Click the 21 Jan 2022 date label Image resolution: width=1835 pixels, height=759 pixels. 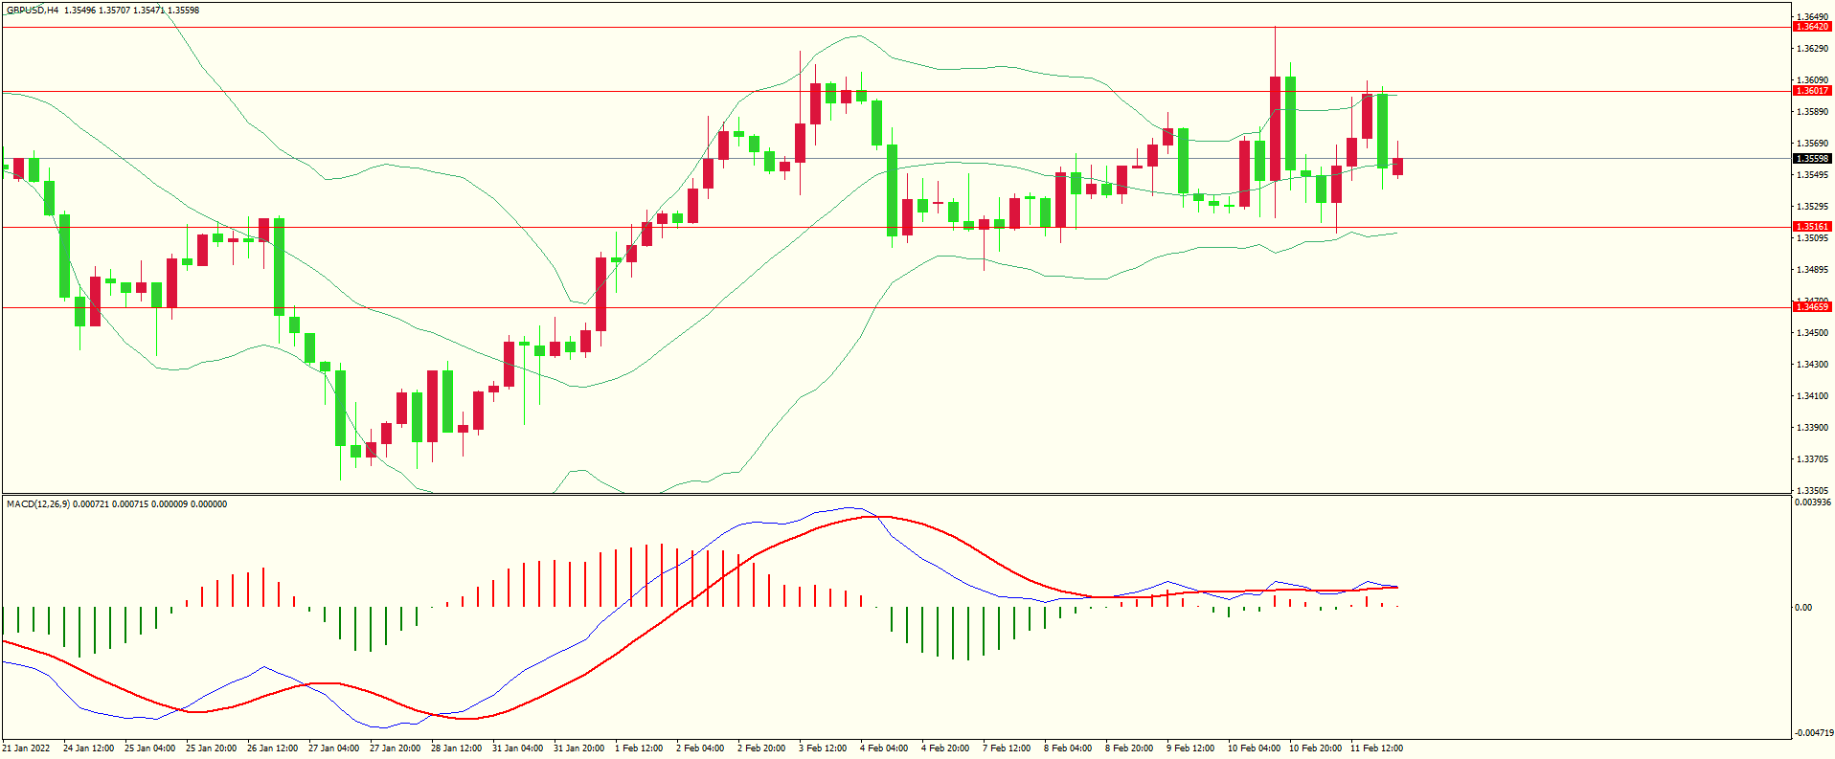(x=27, y=748)
